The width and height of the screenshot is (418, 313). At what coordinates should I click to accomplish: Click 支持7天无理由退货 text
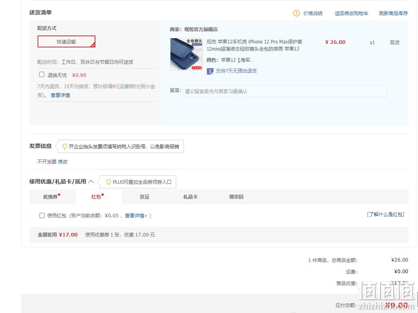pyautogui.click(x=236, y=71)
